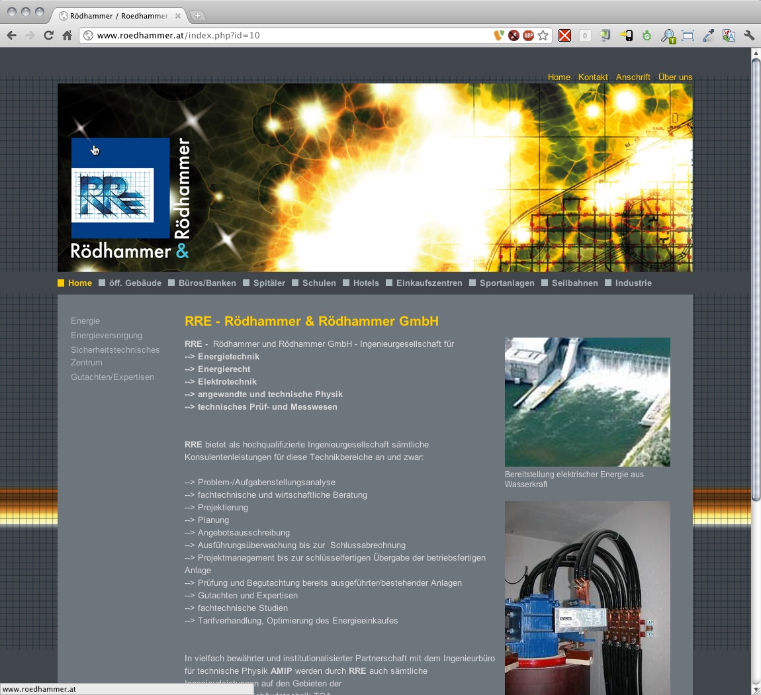This screenshot has width=761, height=695.
Task: Open the wrench settings menu
Action: pos(749,36)
